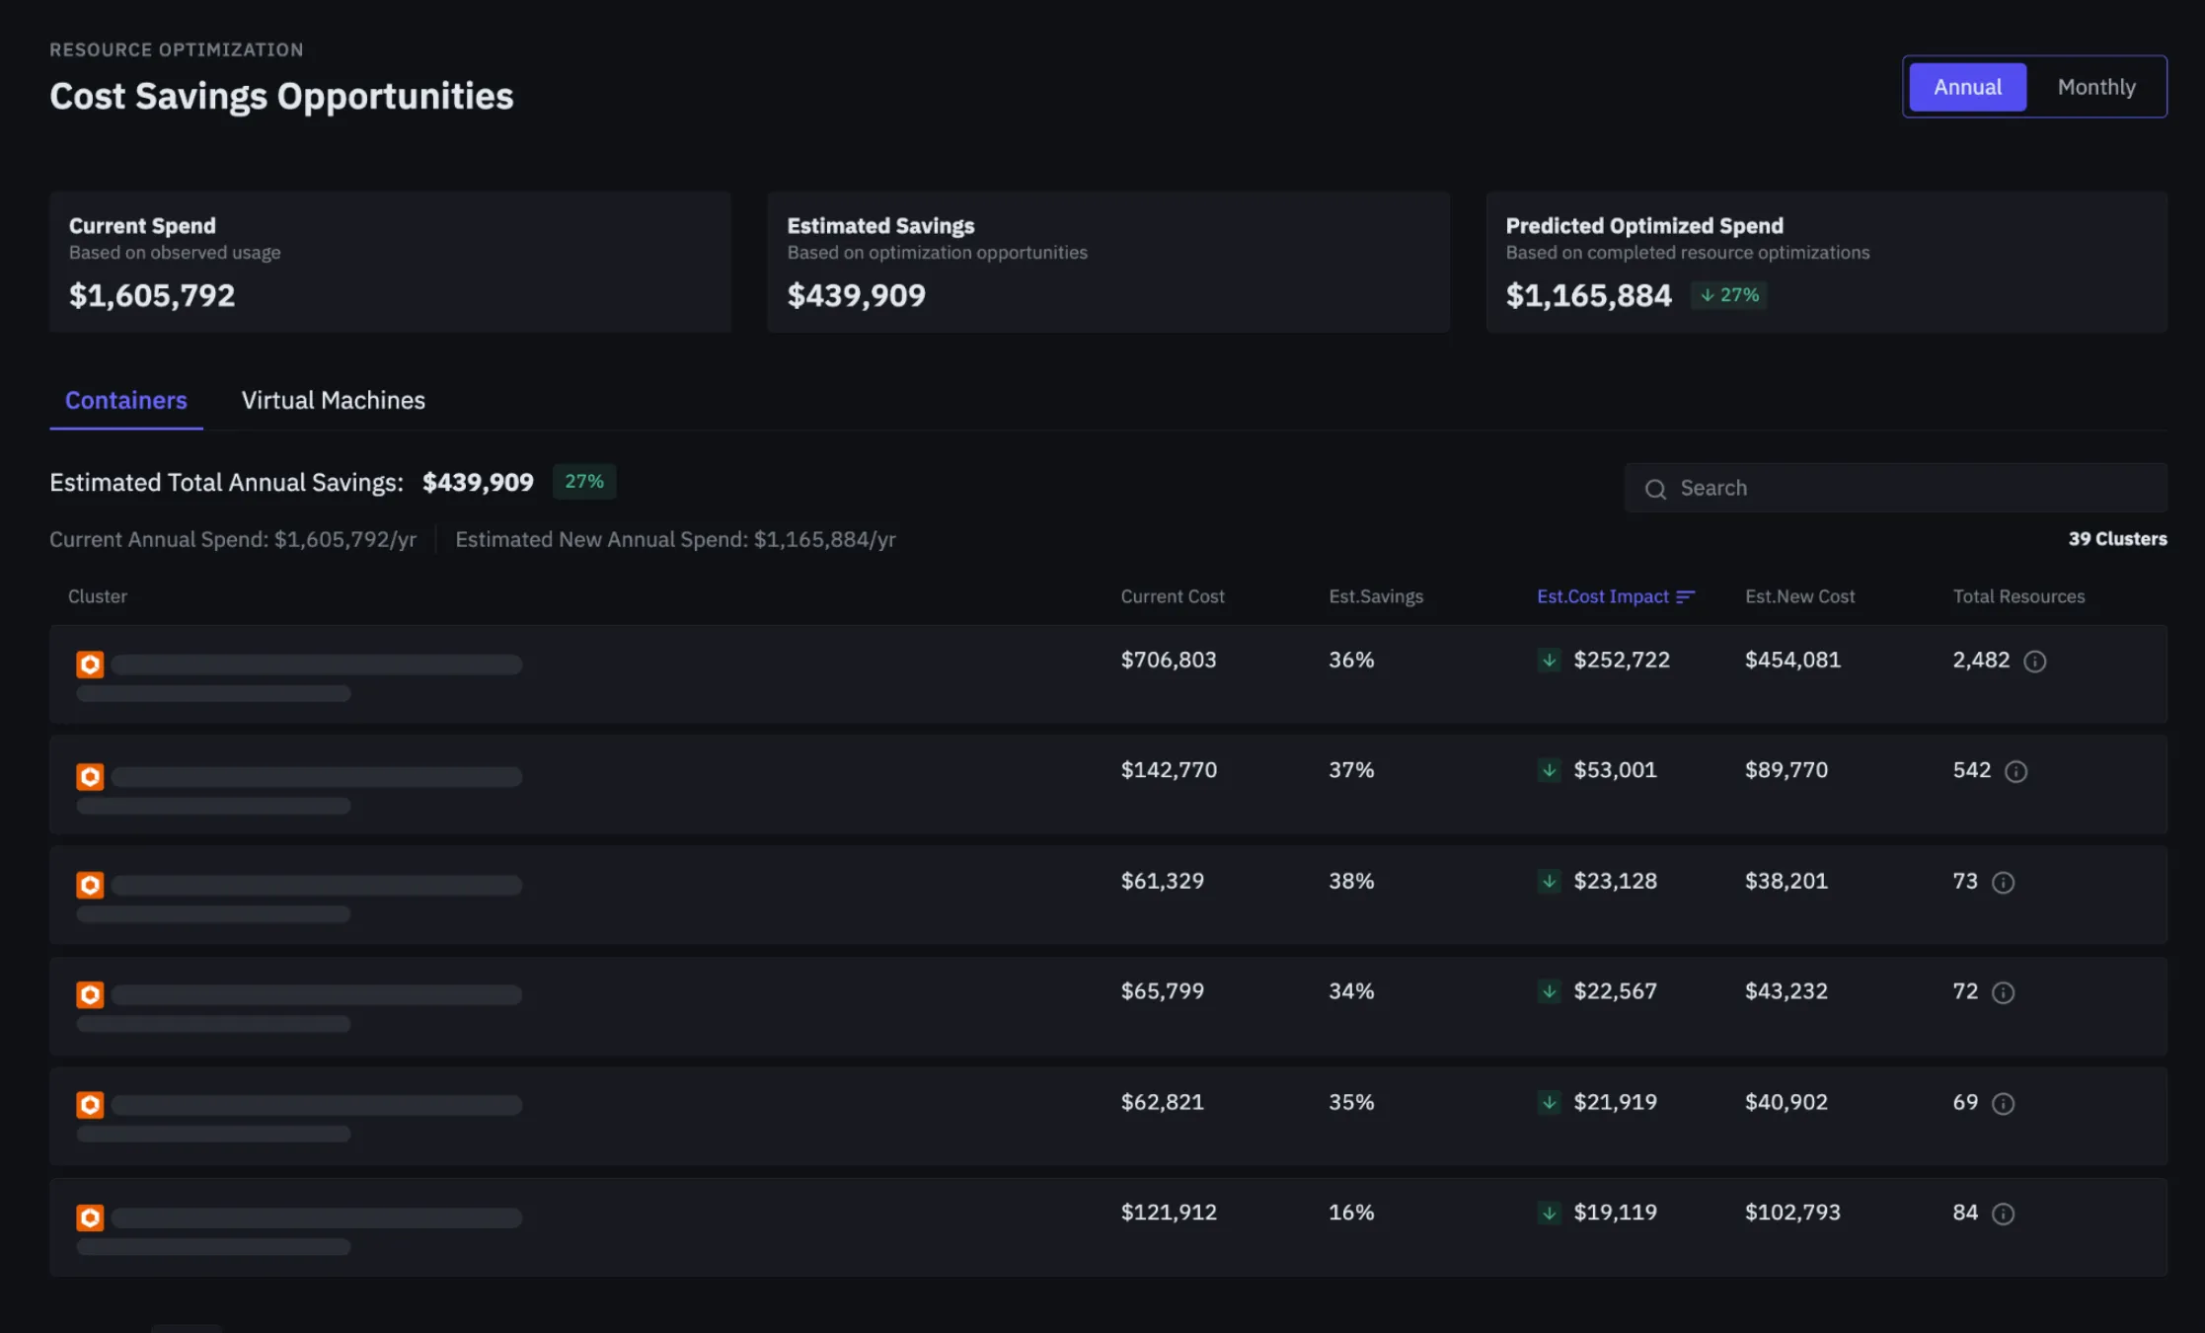Click info icon next to 69 resources
Image resolution: width=2205 pixels, height=1333 pixels.
[2003, 1104]
